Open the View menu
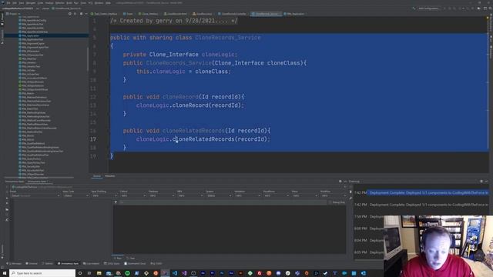 point(22,3)
